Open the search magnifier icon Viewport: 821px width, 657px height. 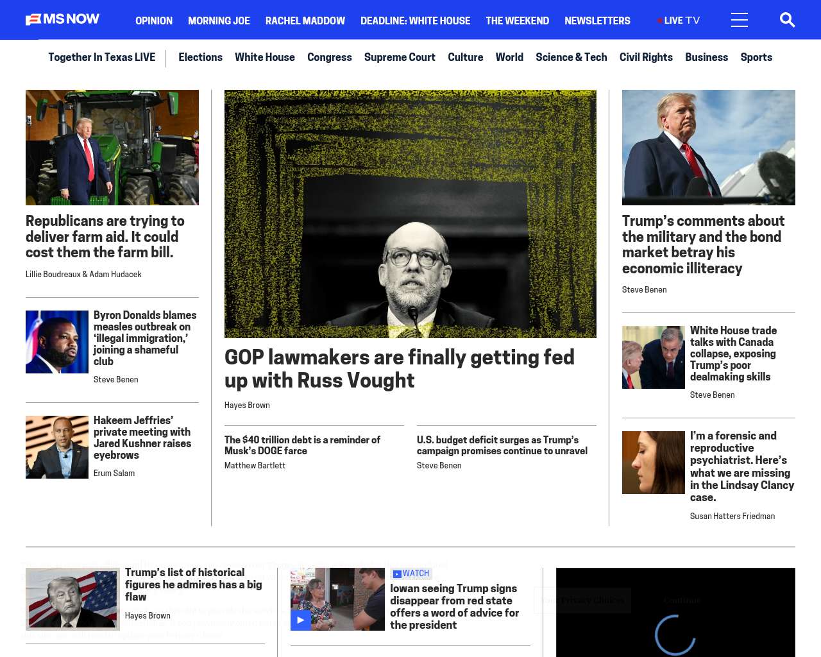(x=787, y=20)
